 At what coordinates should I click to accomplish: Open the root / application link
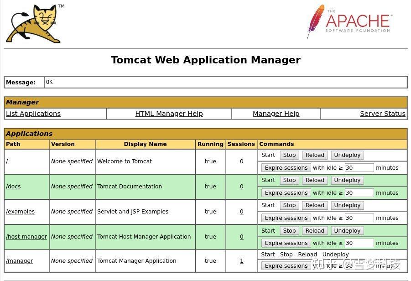pos(7,161)
